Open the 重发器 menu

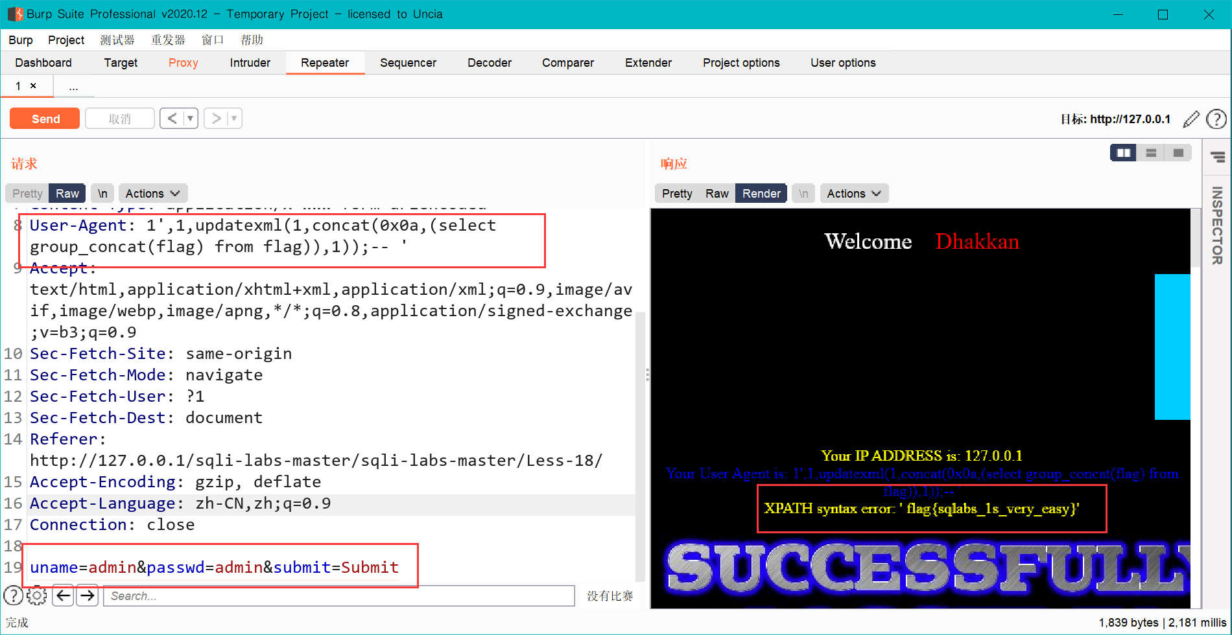click(x=168, y=40)
